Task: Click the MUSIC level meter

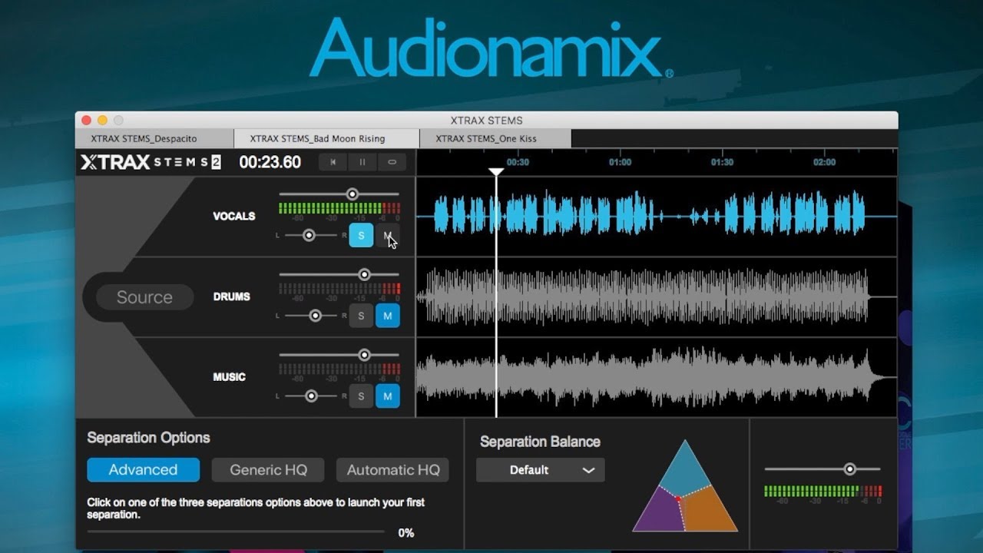Action: click(x=339, y=369)
